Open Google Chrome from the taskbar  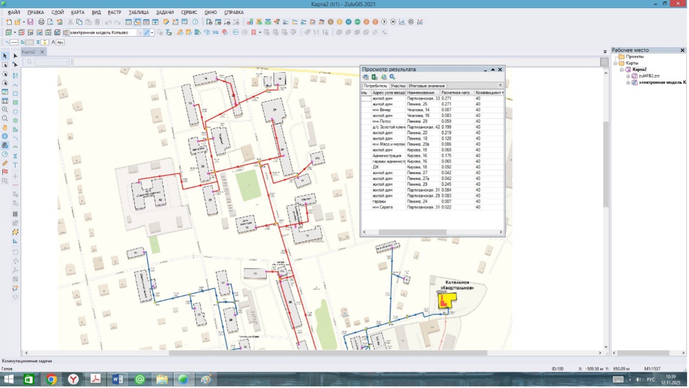click(51, 379)
